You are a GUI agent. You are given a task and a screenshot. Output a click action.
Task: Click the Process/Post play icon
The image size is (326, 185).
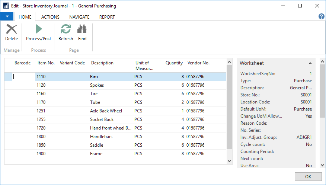39,30
